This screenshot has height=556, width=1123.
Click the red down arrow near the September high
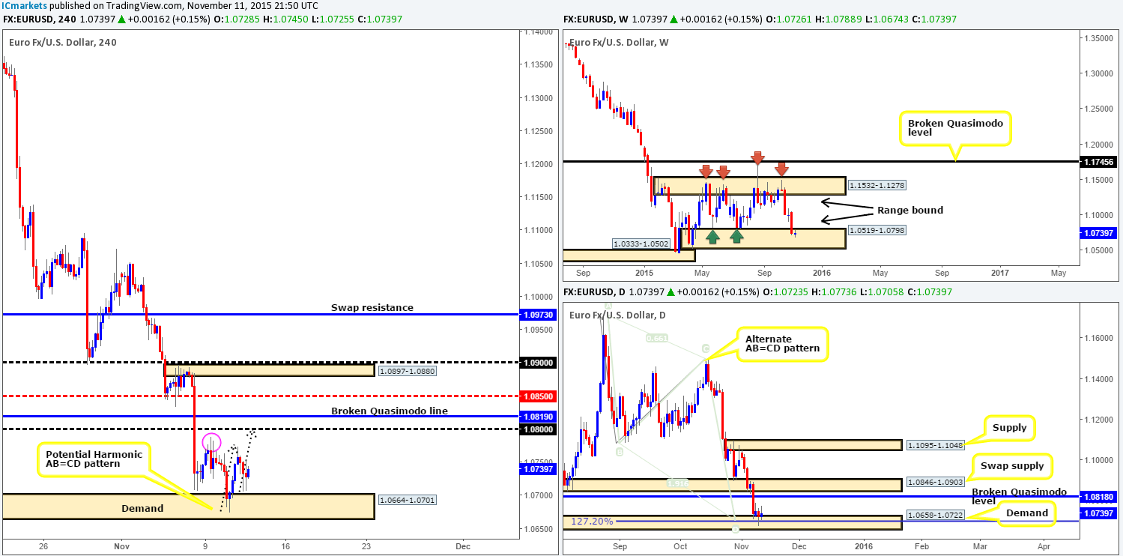pos(758,158)
